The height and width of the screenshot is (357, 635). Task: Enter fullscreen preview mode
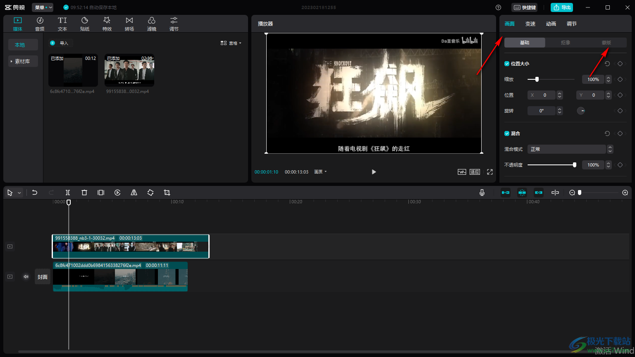point(490,172)
